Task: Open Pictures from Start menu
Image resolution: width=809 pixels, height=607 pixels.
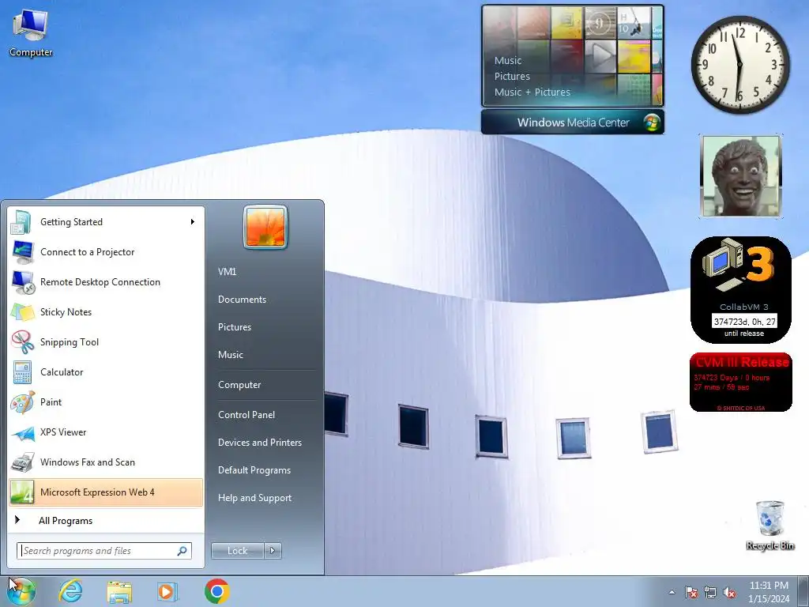Action: [x=234, y=327]
